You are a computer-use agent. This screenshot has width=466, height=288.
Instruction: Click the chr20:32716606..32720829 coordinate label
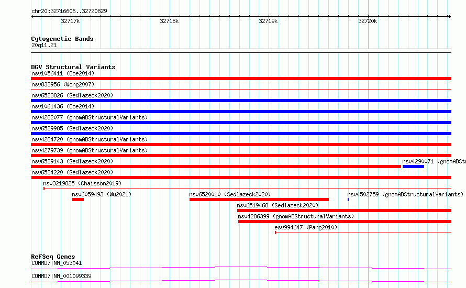(x=69, y=11)
